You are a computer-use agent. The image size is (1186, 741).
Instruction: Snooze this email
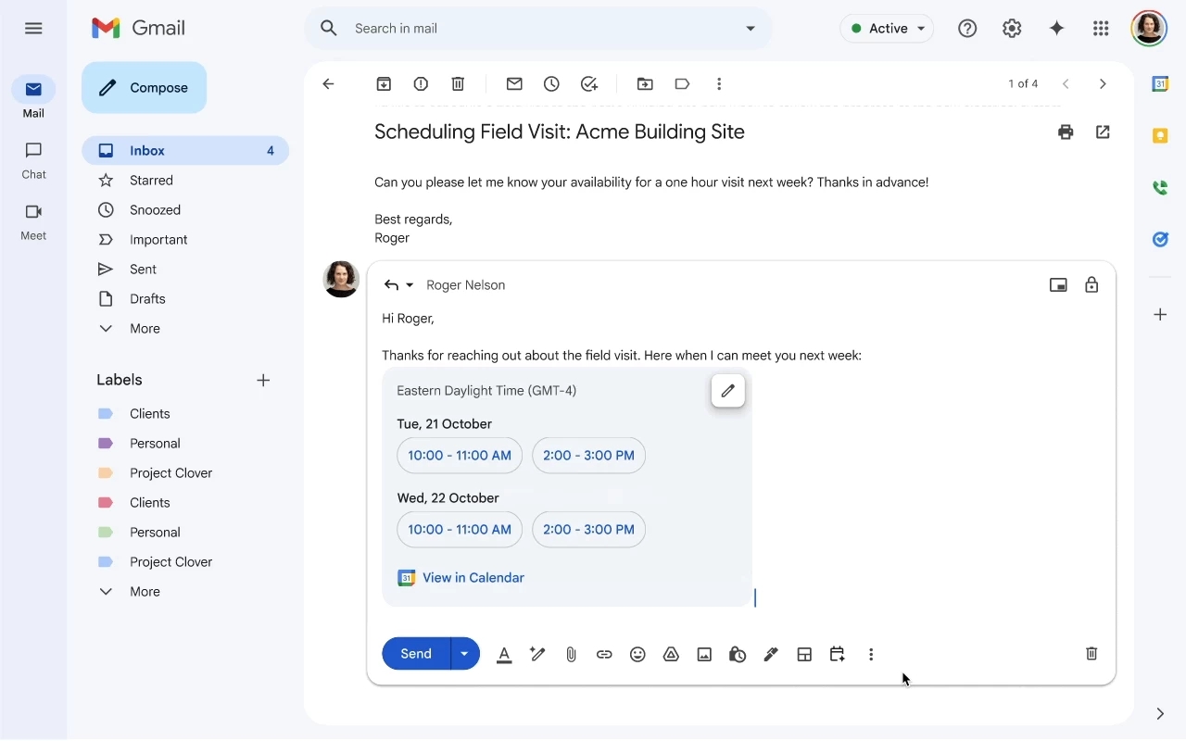click(x=551, y=83)
